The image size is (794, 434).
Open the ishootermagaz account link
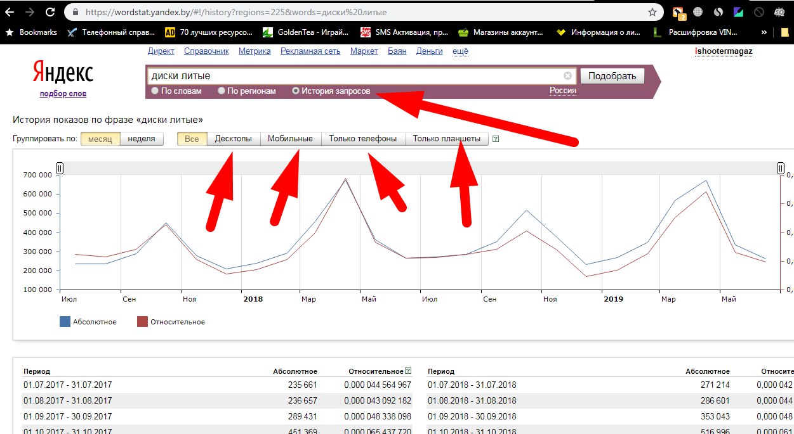[724, 51]
